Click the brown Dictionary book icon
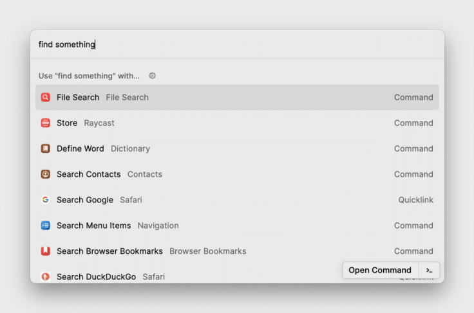The image size is (474, 313). (46, 148)
